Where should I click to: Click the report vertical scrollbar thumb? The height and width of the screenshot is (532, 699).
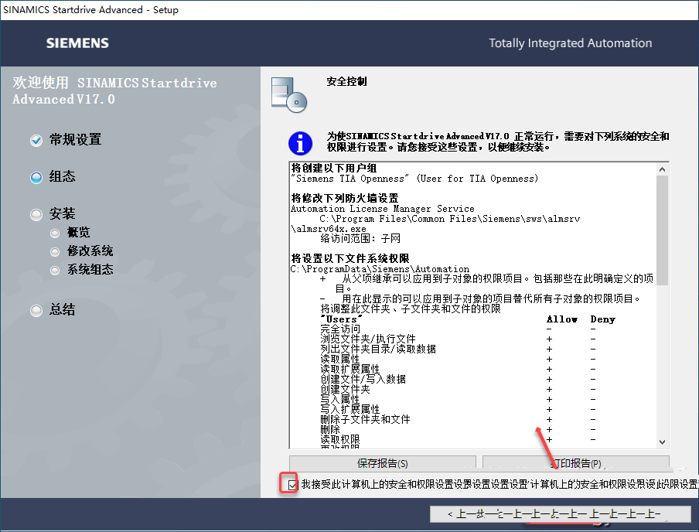(662, 230)
